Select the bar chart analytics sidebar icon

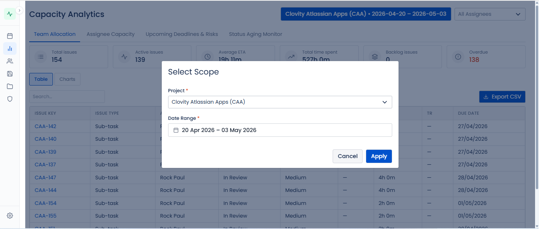point(10,48)
